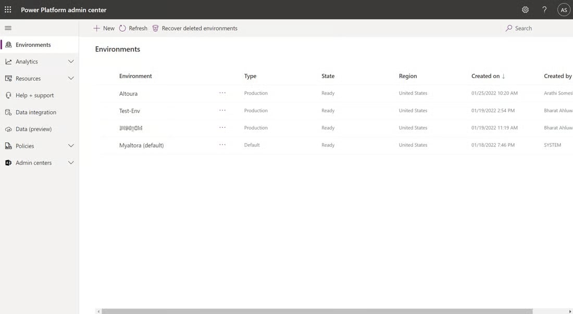
Task: Click the Refresh circular arrow icon
Action: click(122, 28)
